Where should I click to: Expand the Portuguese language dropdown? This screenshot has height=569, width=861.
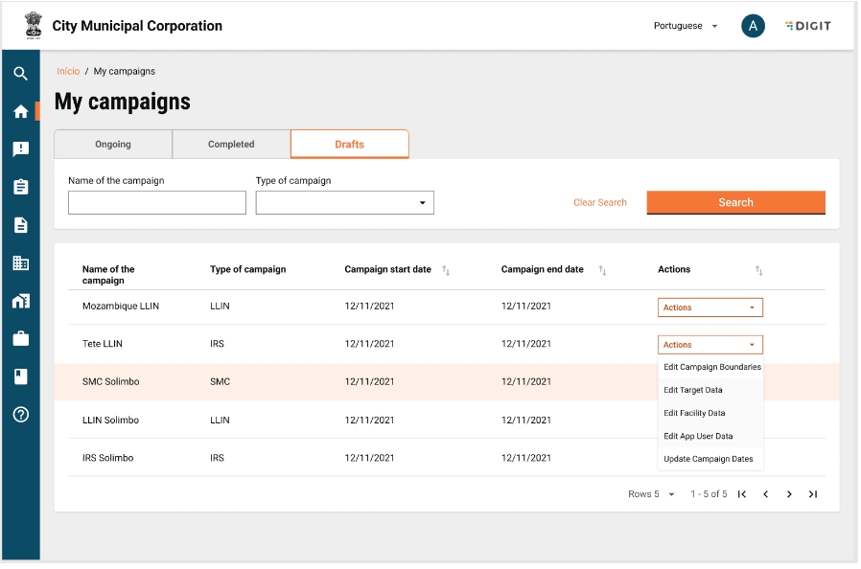[686, 26]
